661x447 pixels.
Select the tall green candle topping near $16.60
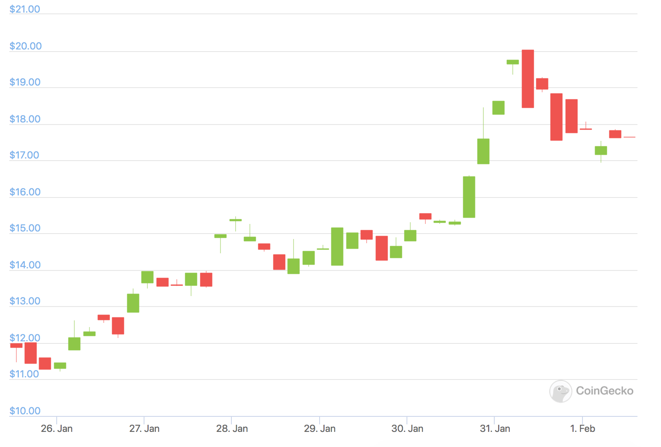pos(469,197)
